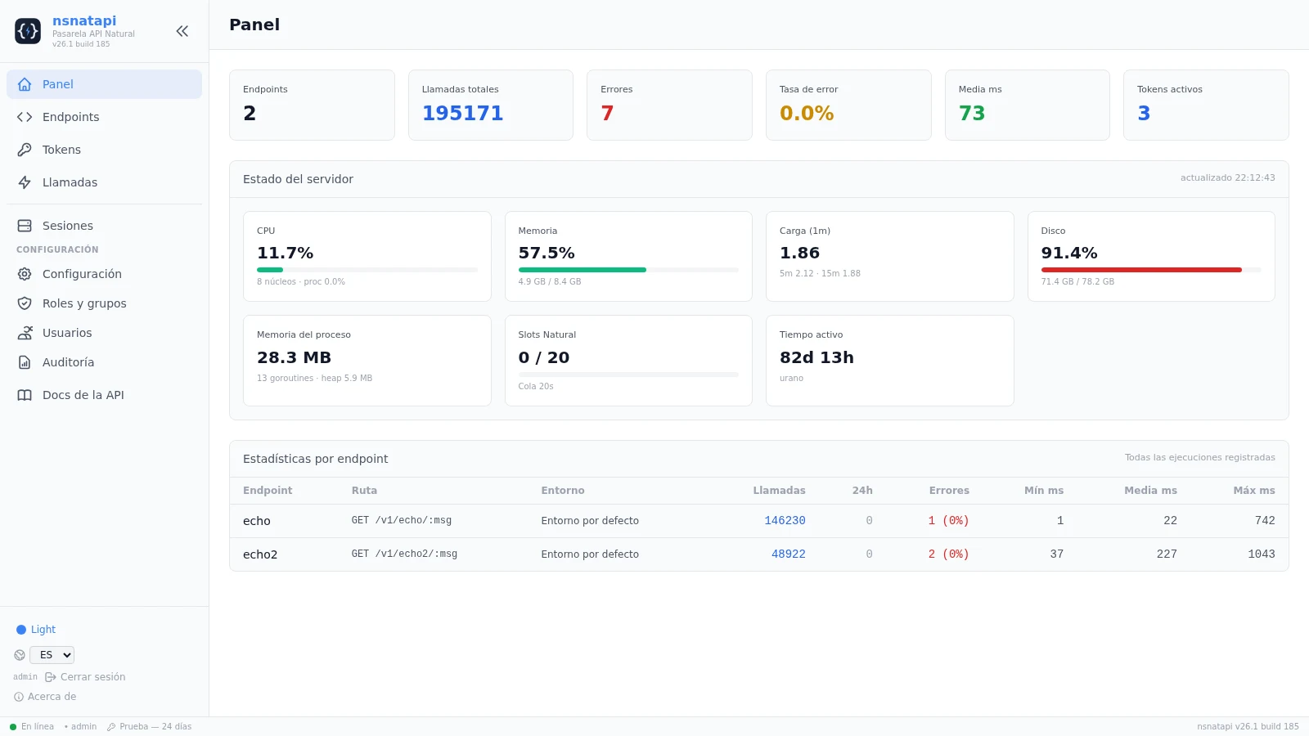
Task: Go to Endpoints section
Action: tap(104, 117)
